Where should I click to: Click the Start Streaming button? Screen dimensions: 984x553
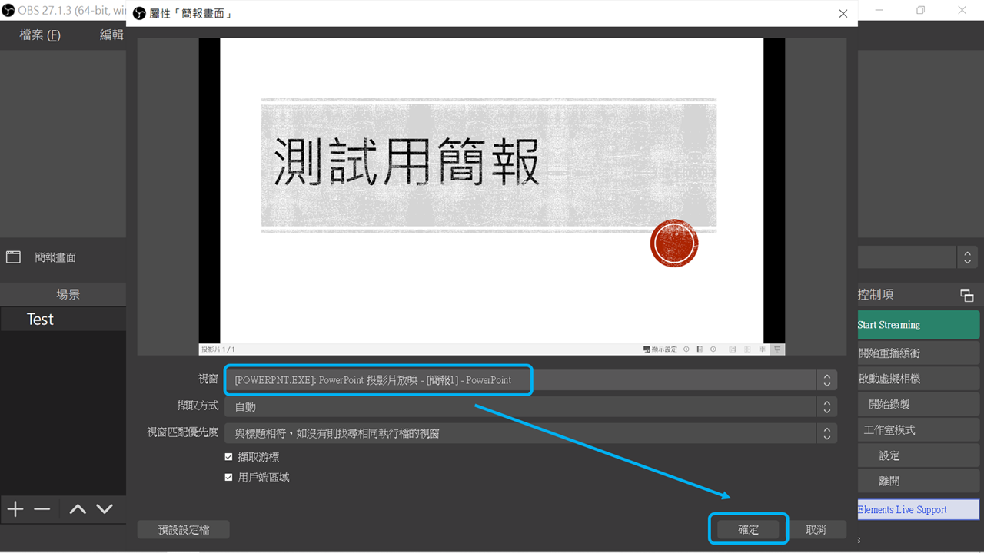tap(918, 325)
